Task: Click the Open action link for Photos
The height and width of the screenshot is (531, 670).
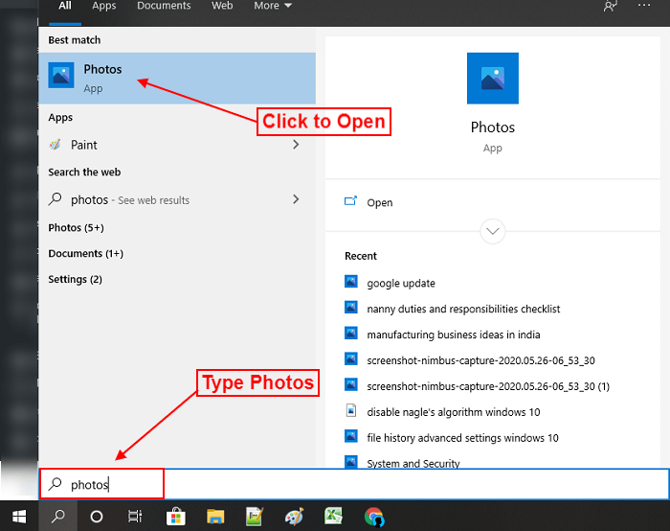Action: point(379,202)
